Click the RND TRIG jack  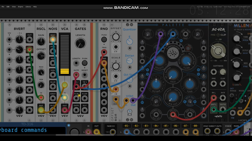(x=104, y=52)
